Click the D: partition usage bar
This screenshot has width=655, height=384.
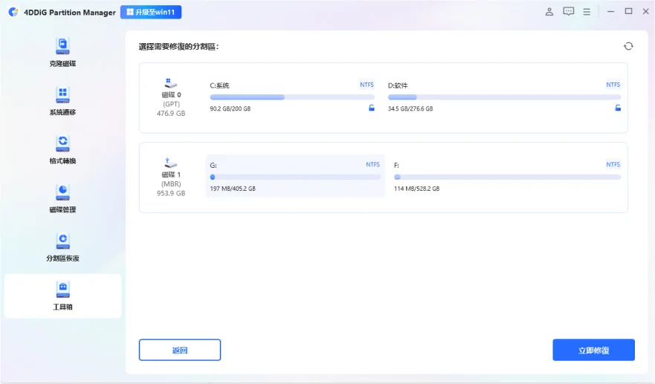504,97
